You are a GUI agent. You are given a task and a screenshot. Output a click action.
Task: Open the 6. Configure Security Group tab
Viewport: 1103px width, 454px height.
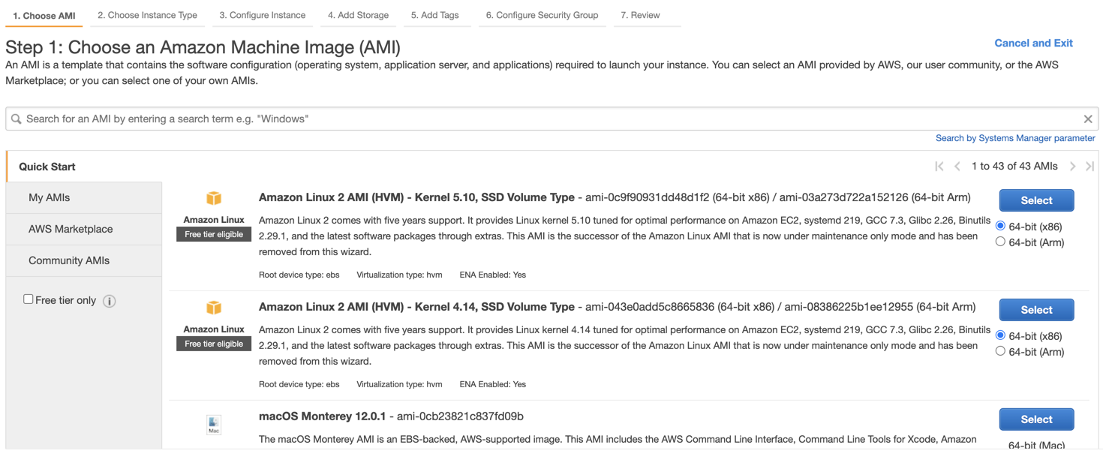[x=542, y=15]
